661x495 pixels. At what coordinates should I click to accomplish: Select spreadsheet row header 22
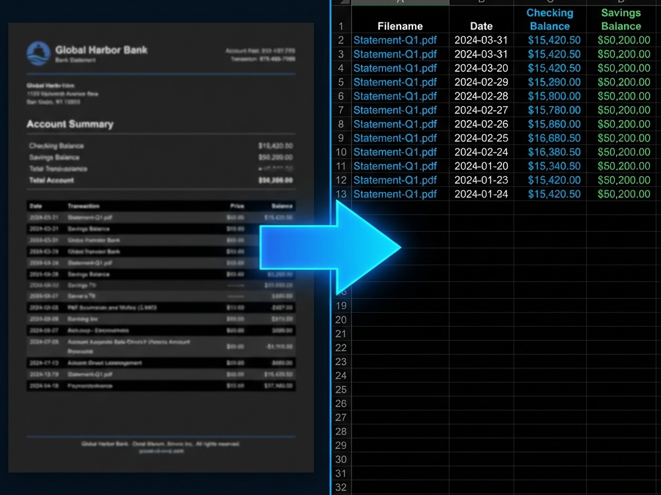pyautogui.click(x=341, y=348)
